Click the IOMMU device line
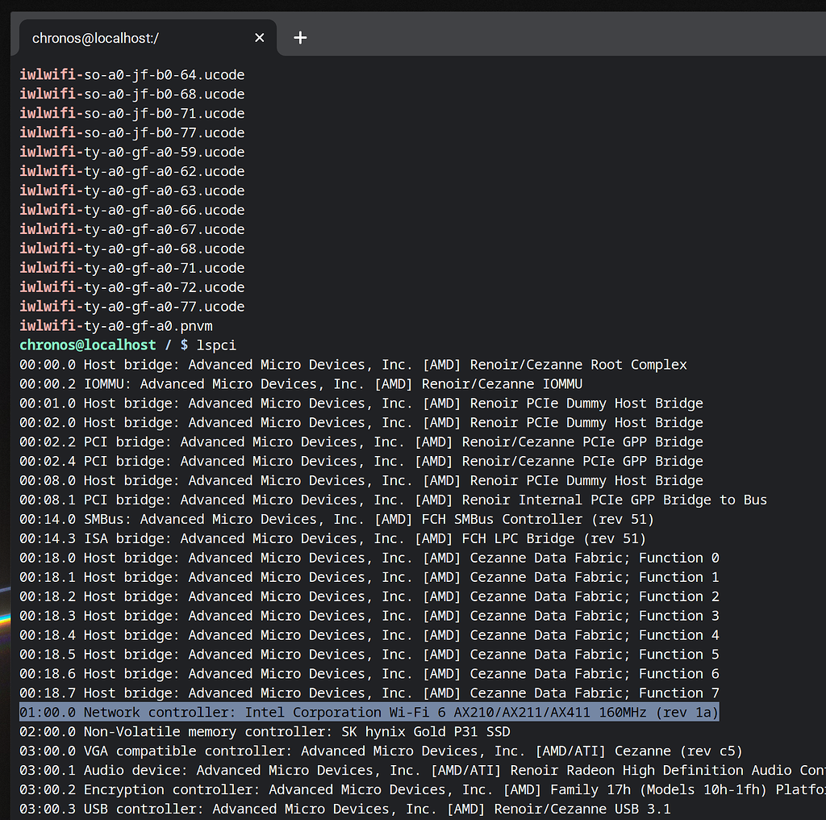Screen dimensions: 826x820 click(x=300, y=384)
